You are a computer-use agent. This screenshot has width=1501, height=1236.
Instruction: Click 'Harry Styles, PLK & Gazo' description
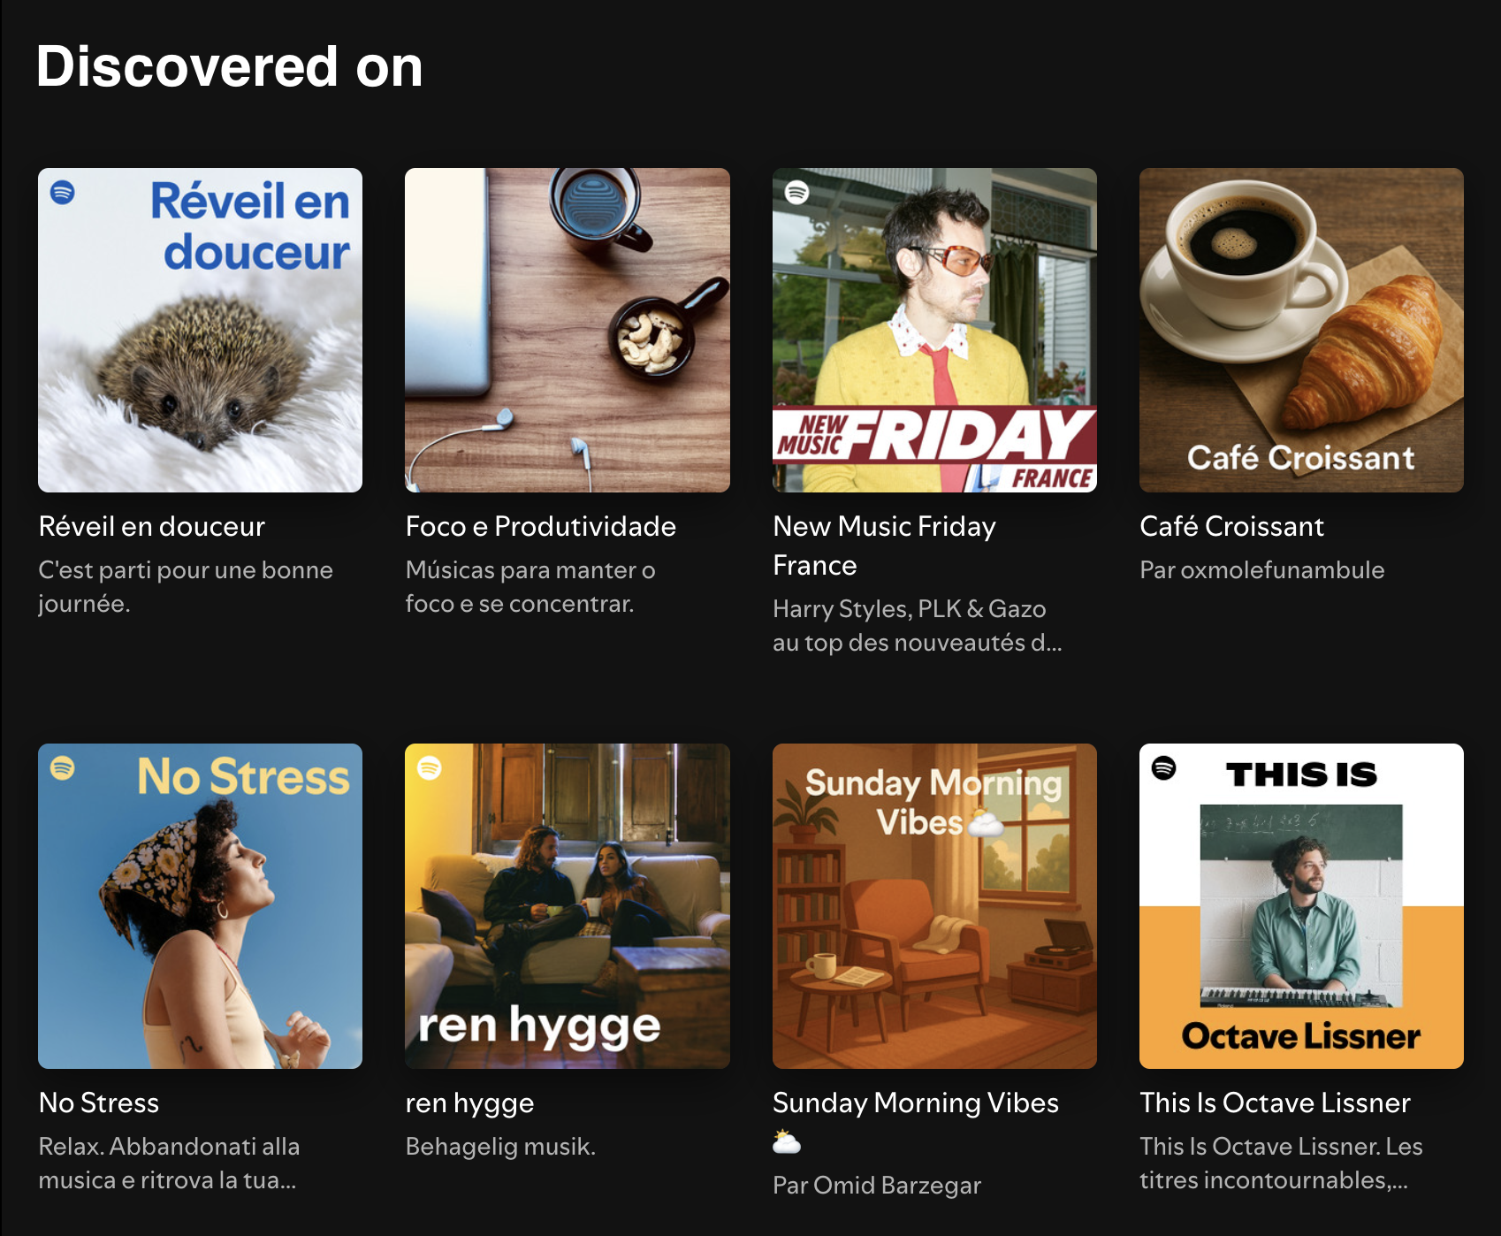(918, 626)
